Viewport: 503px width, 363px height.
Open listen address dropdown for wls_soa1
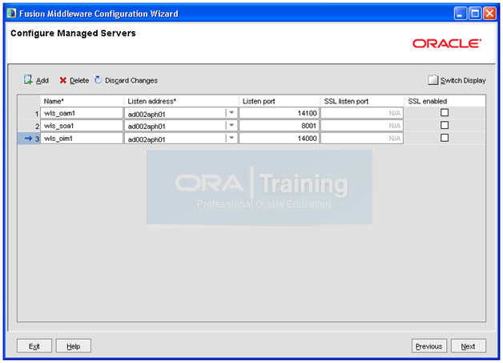point(231,126)
